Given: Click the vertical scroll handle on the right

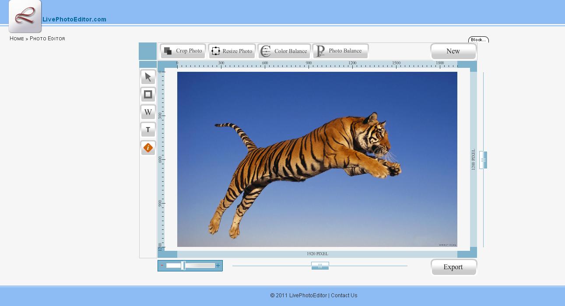Looking at the screenshot, I should (x=483, y=160).
